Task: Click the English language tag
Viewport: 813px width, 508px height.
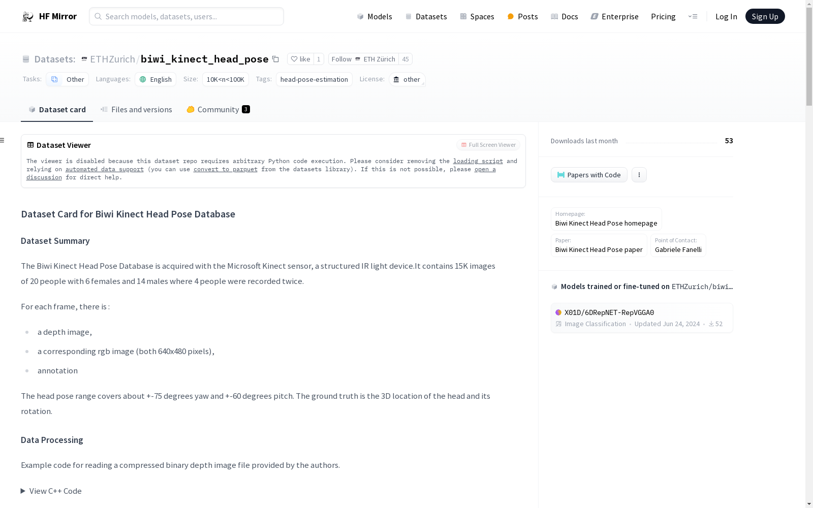Action: click(x=155, y=79)
